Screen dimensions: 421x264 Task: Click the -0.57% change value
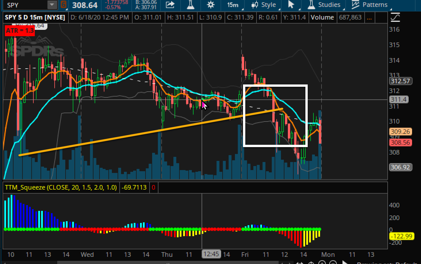[x=113, y=7]
